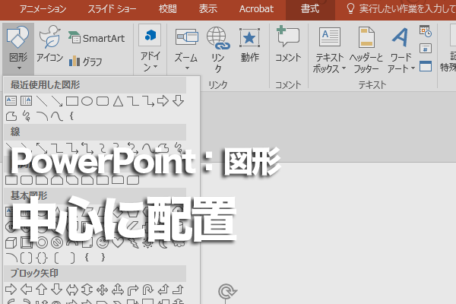Select the triangle shape in recently used shapes
Image resolution: width=456 pixels, height=304 pixels.
point(118,100)
